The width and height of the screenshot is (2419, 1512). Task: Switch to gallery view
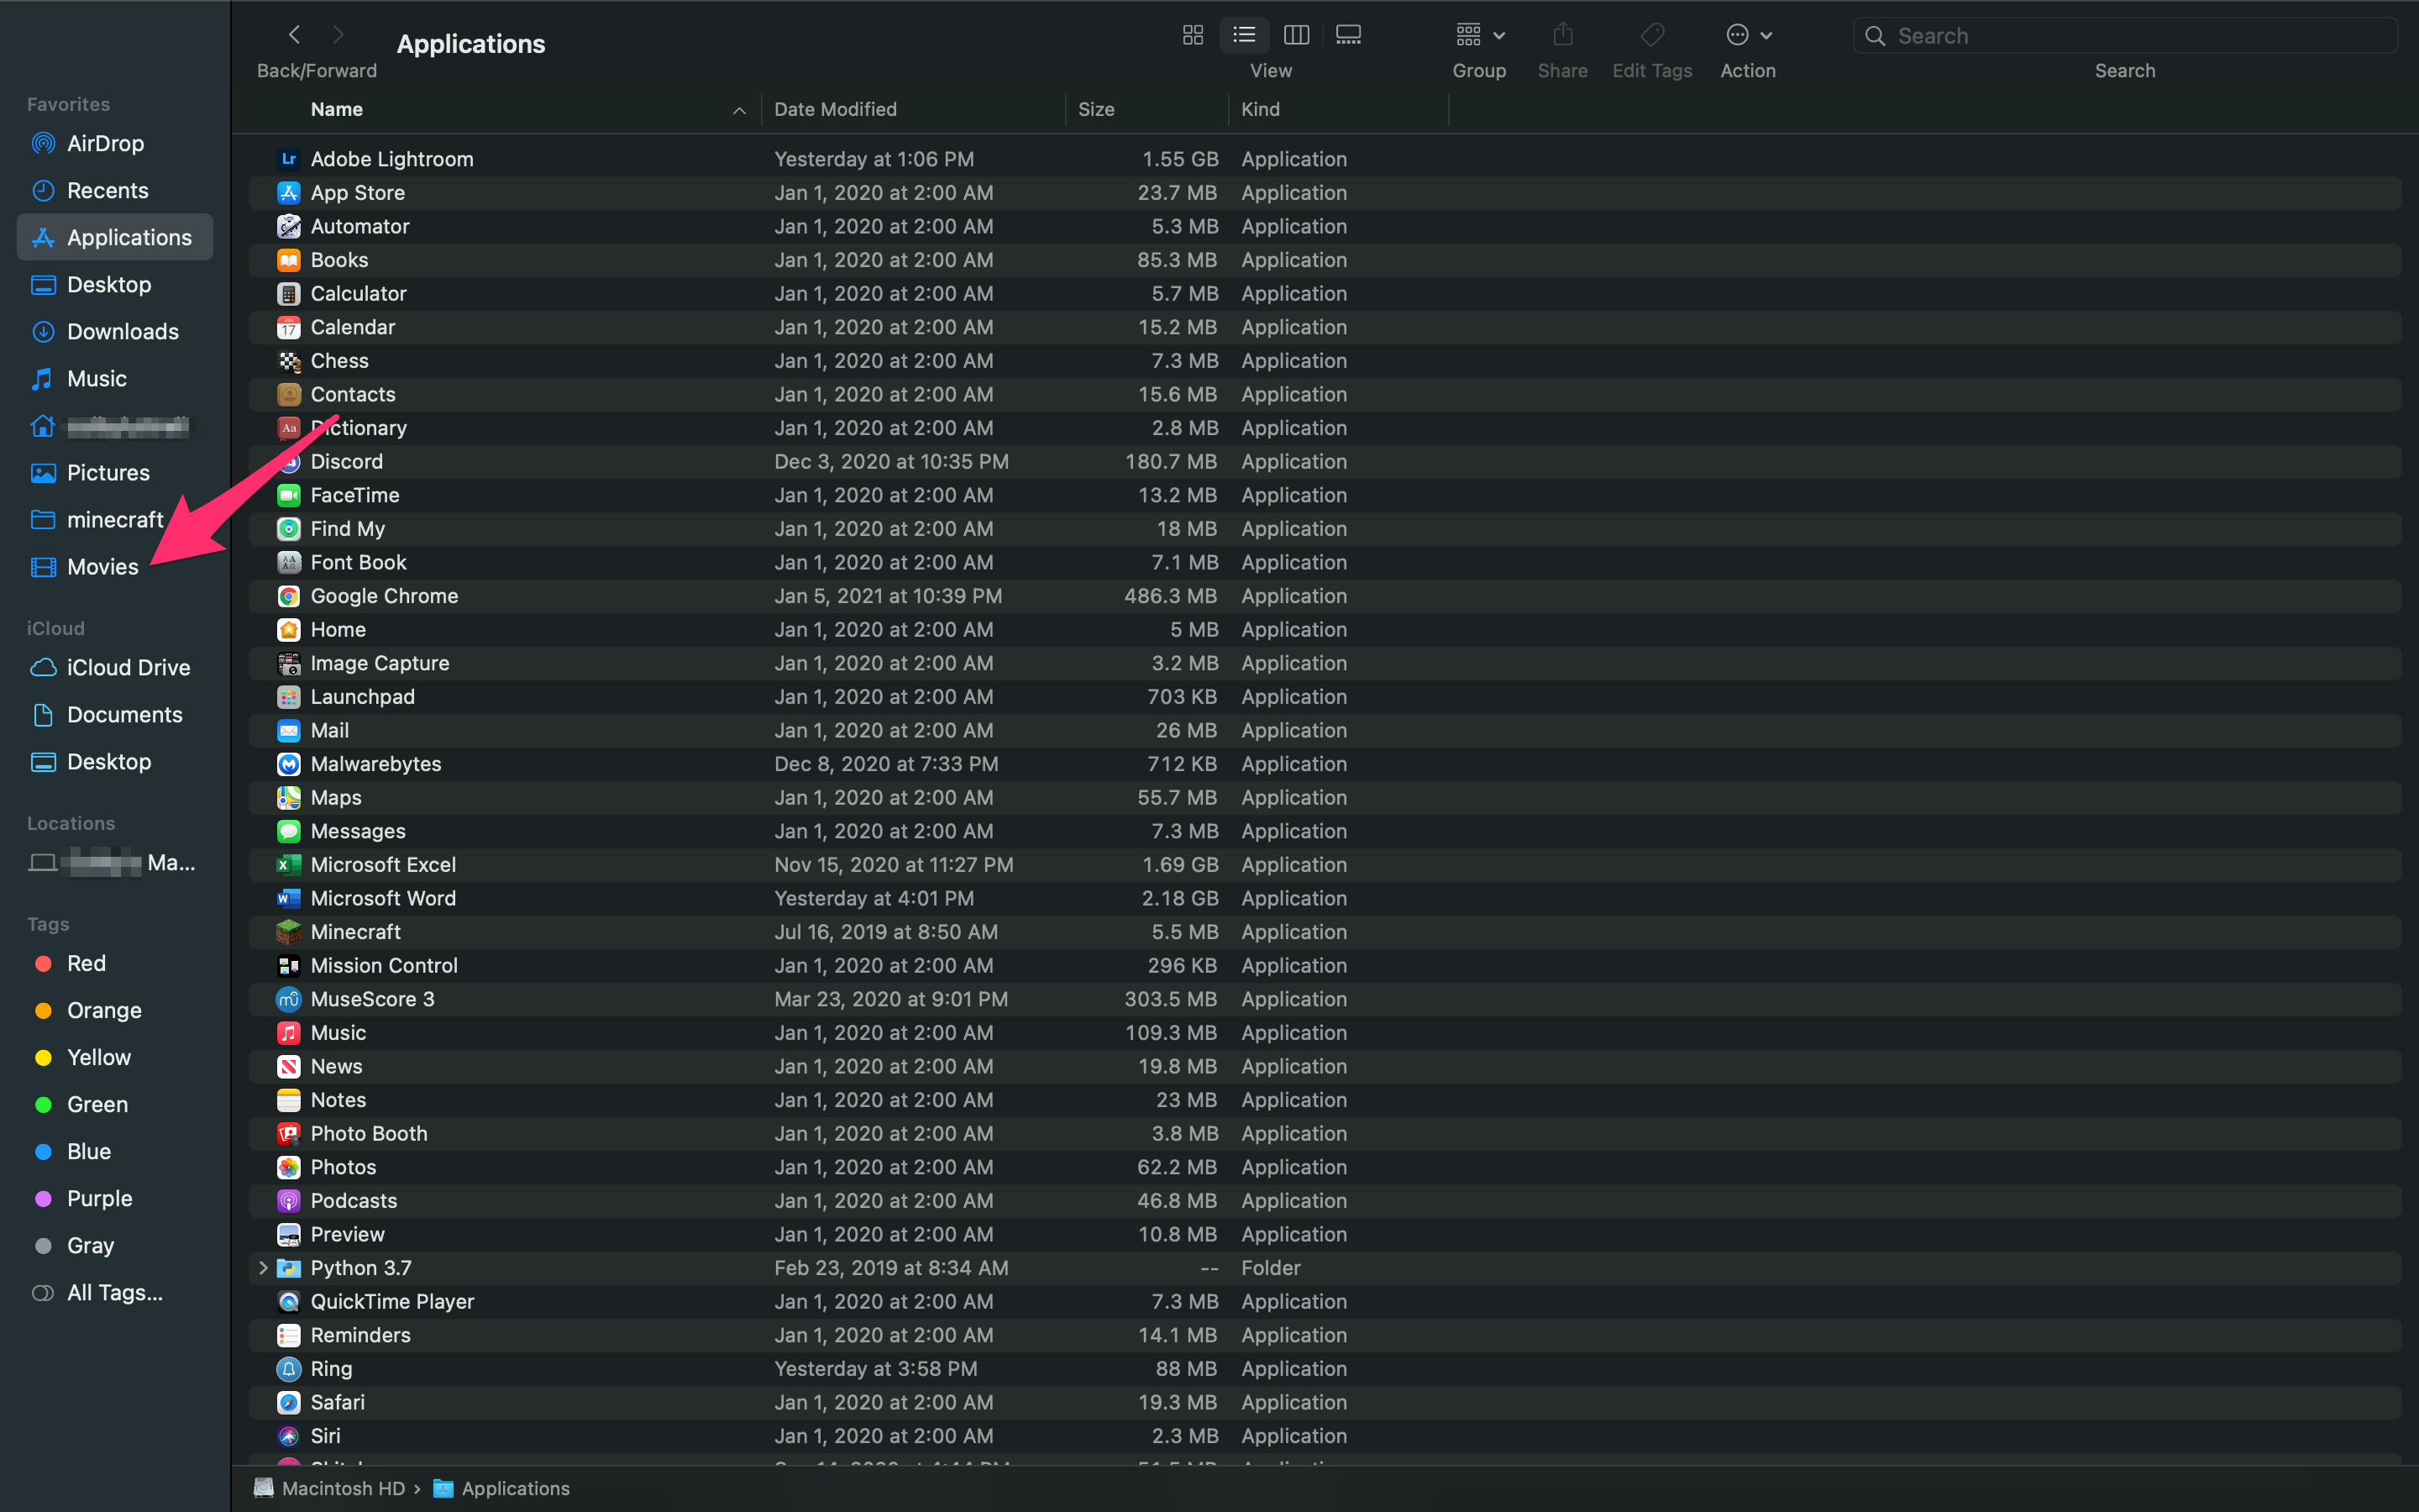[x=1348, y=35]
